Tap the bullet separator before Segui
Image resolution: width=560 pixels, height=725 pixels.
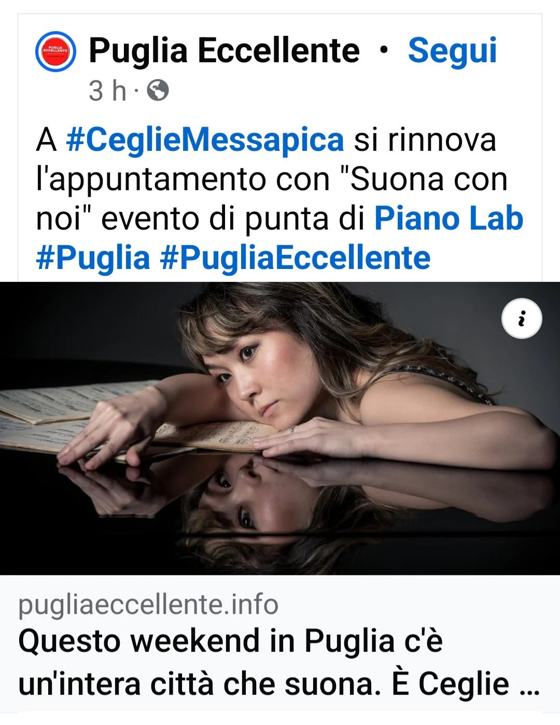tap(383, 50)
